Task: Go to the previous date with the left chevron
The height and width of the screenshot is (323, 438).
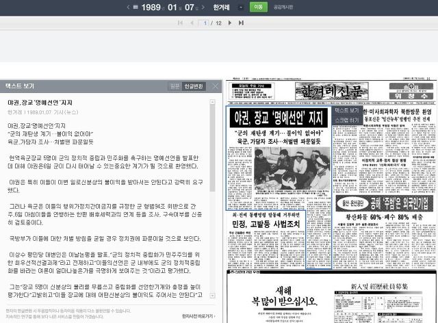Action: (x=128, y=8)
